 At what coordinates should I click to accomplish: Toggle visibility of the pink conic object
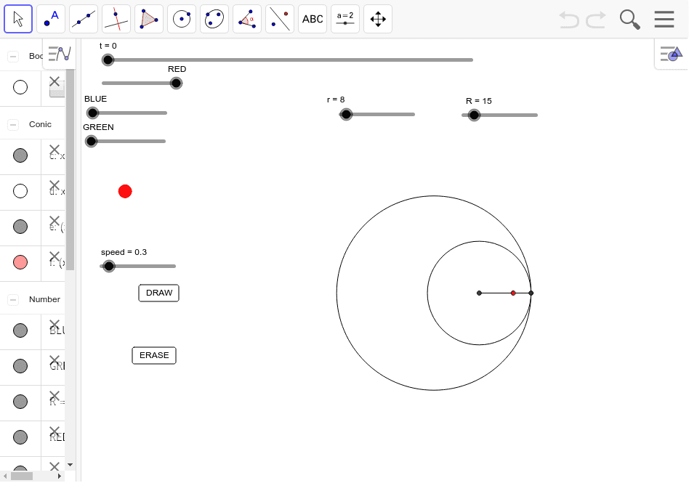[x=20, y=262]
